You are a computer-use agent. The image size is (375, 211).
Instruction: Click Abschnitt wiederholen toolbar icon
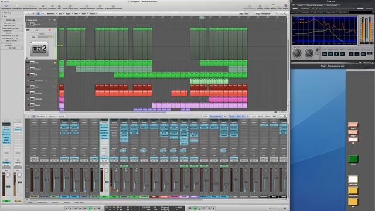point(87,6)
